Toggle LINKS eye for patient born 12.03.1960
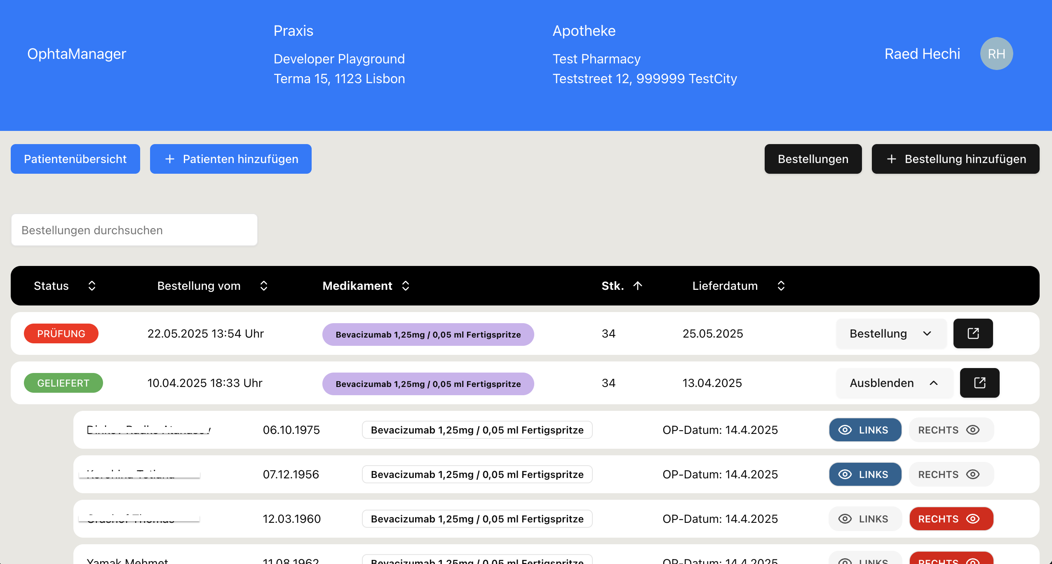Screen dimensions: 1052x564 tap(865, 519)
